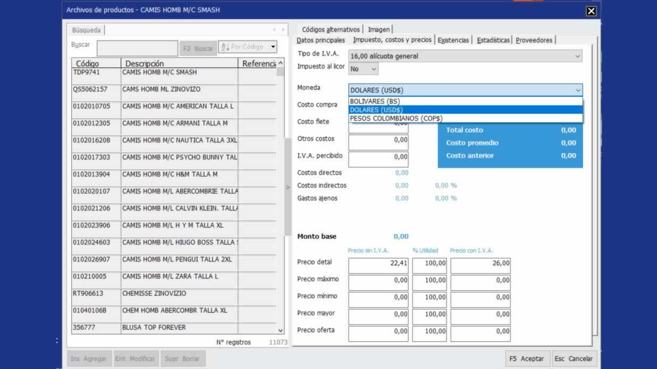
Task: Click the Referencia column header
Action: [257, 63]
